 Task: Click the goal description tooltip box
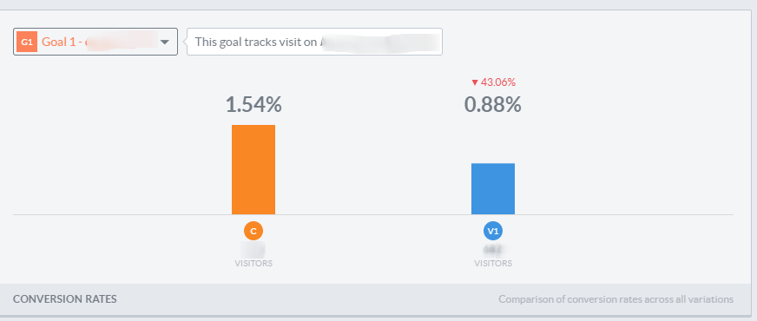point(314,42)
